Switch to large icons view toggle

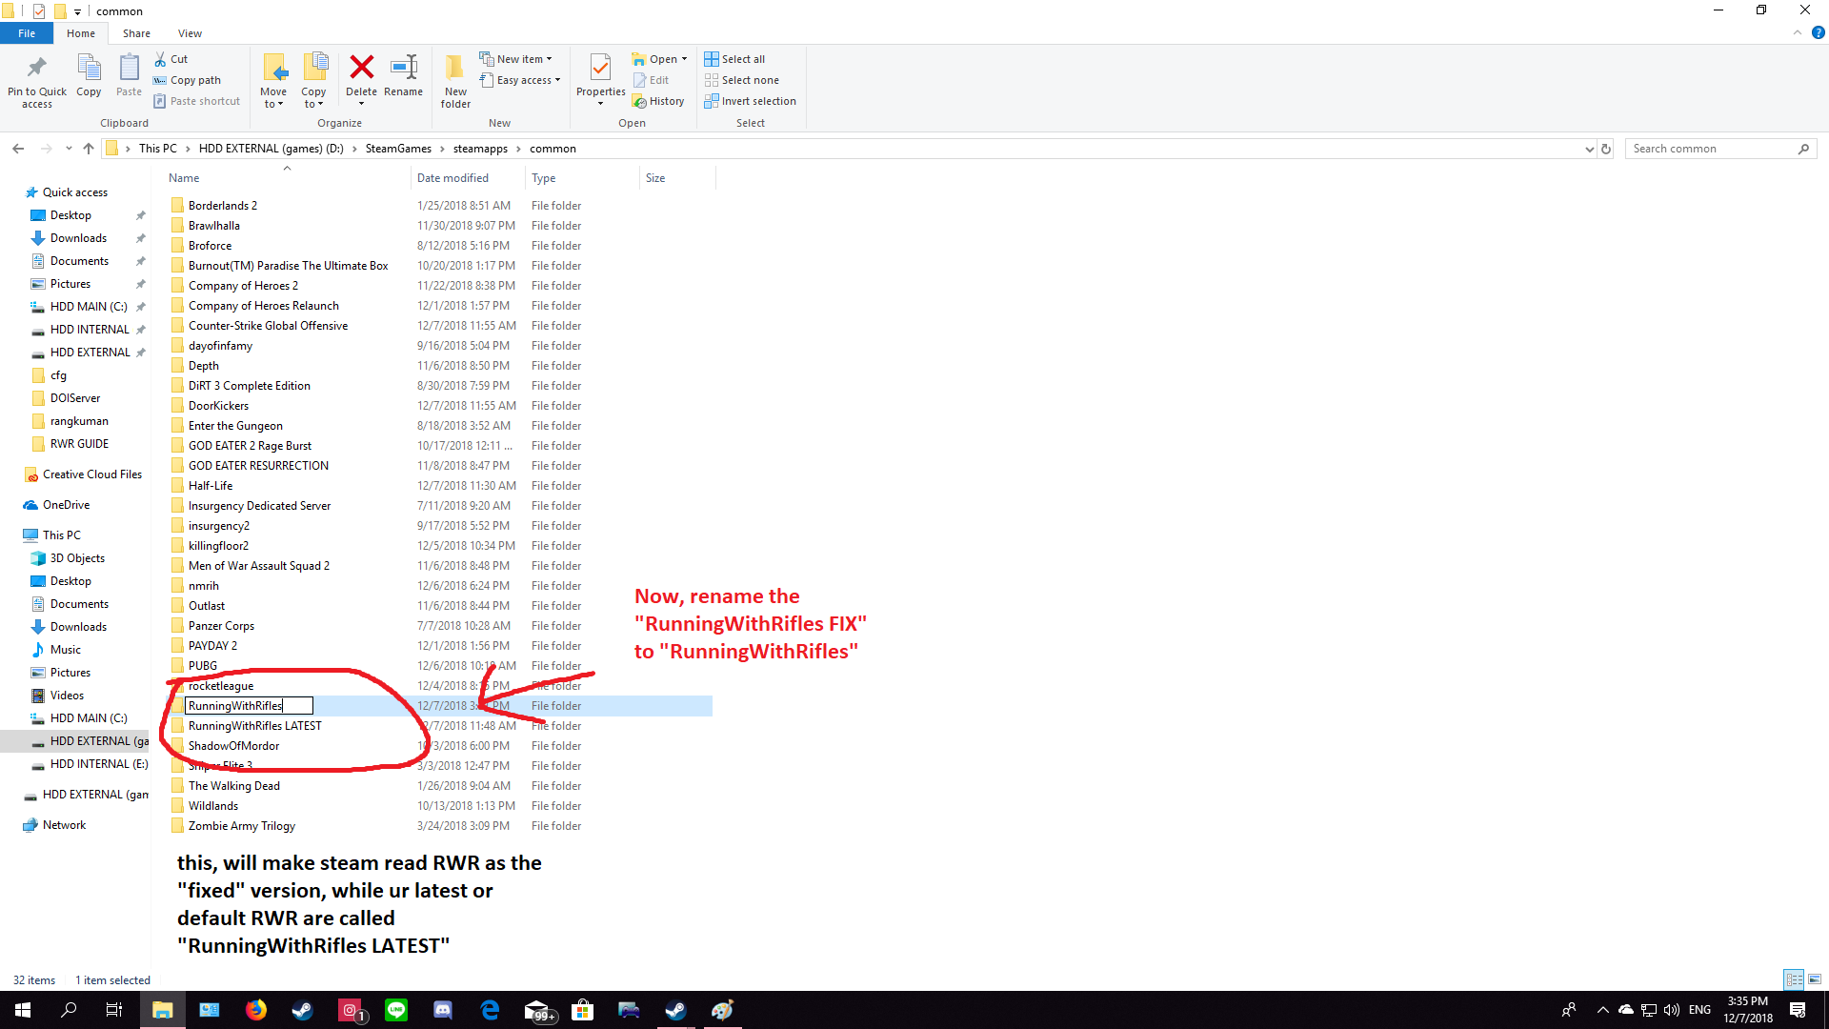click(1815, 979)
